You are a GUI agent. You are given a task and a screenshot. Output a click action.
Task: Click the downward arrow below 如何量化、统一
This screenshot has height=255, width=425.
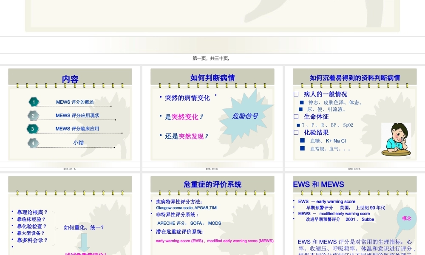(x=85, y=241)
